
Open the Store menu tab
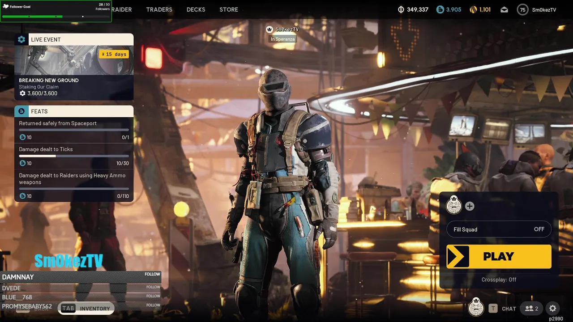(229, 9)
